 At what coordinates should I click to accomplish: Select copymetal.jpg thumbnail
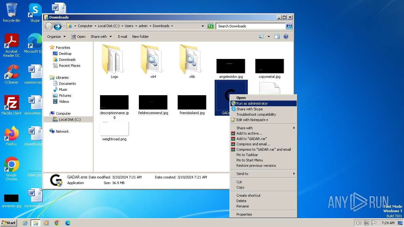point(270,68)
